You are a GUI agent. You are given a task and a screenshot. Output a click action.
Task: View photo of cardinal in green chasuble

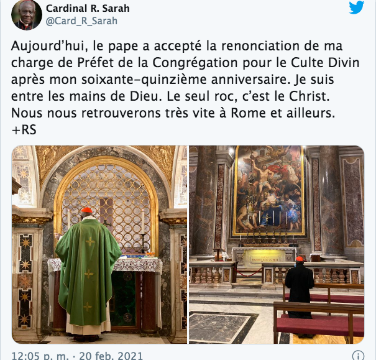tap(99, 244)
